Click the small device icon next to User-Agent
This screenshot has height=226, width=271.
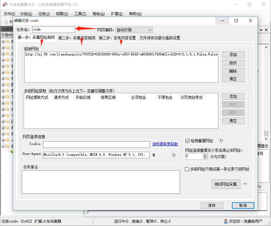pos(154,155)
